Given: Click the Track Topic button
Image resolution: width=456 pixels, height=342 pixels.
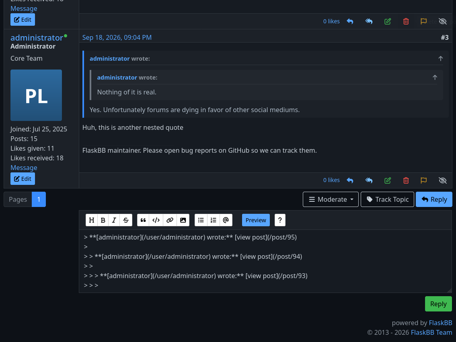Looking at the screenshot, I should tap(387, 199).
